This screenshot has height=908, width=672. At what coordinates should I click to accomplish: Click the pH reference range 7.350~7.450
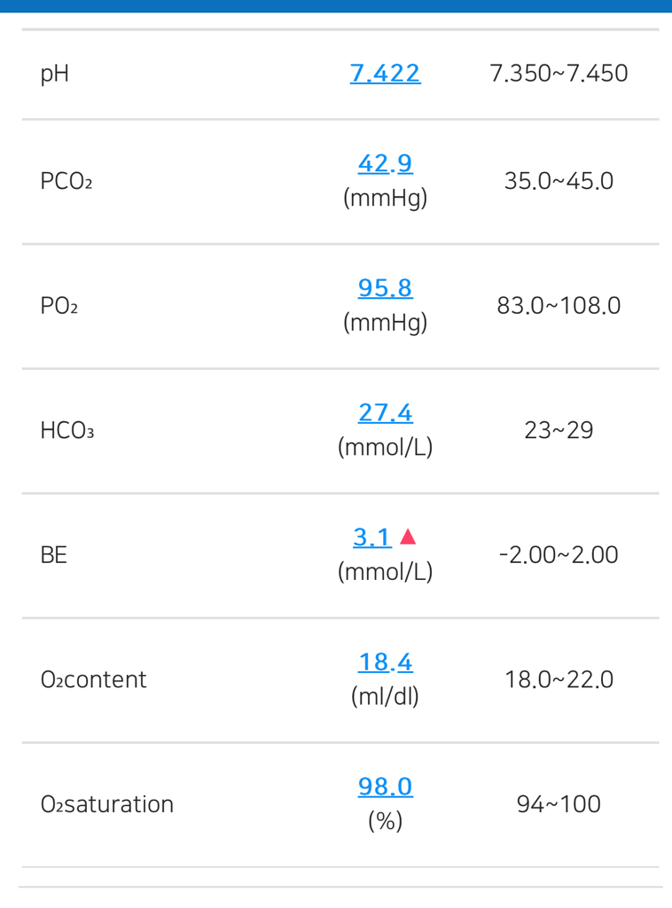(x=559, y=74)
